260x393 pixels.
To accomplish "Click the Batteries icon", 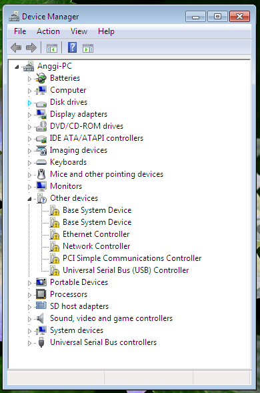I will (x=41, y=78).
